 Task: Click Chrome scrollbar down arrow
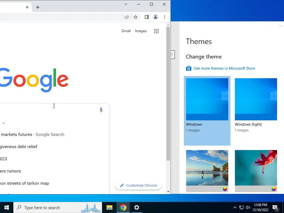coord(168,191)
